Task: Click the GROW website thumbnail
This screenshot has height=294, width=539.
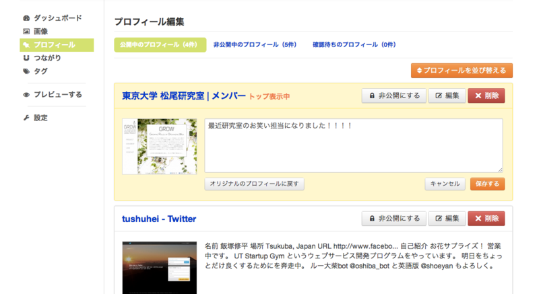Action: pos(160,147)
